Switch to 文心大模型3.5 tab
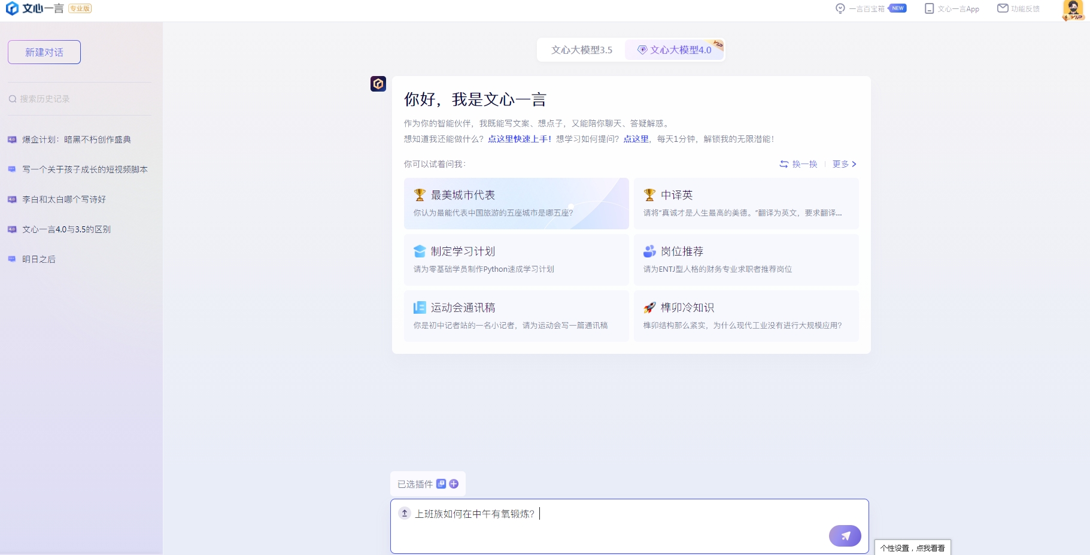The height and width of the screenshot is (555, 1090). click(582, 50)
